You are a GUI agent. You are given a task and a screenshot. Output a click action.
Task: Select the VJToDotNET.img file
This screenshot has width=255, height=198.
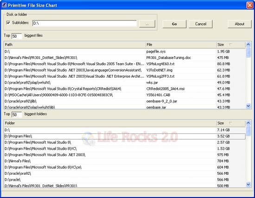(x=159, y=70)
